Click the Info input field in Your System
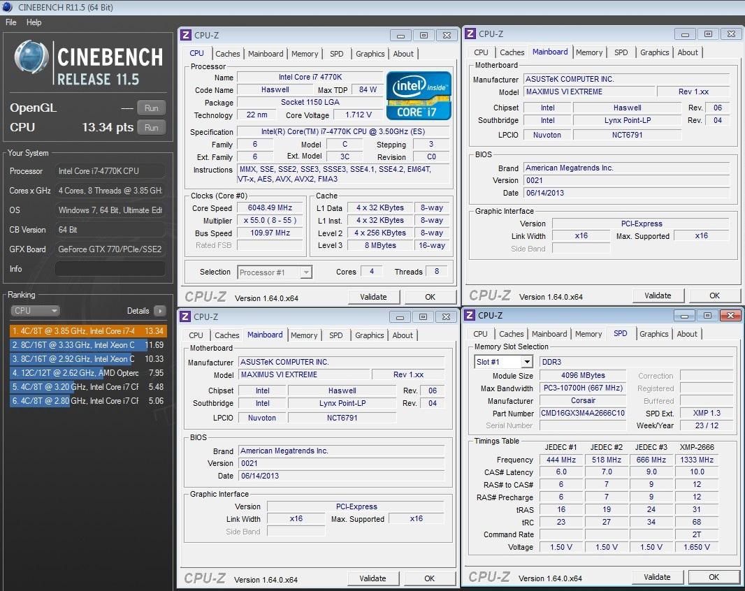Screen dimensions: 745x591 coord(110,268)
